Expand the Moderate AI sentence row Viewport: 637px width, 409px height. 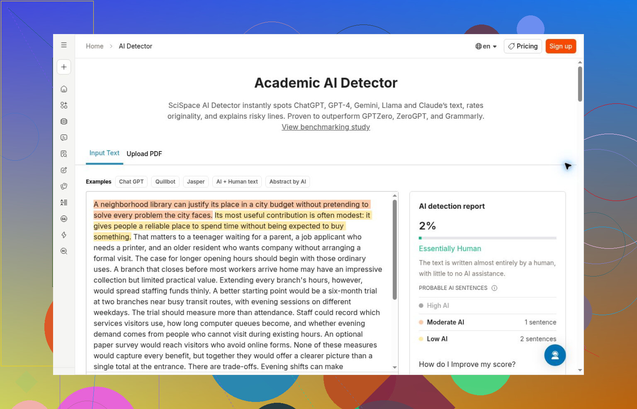coord(487,322)
